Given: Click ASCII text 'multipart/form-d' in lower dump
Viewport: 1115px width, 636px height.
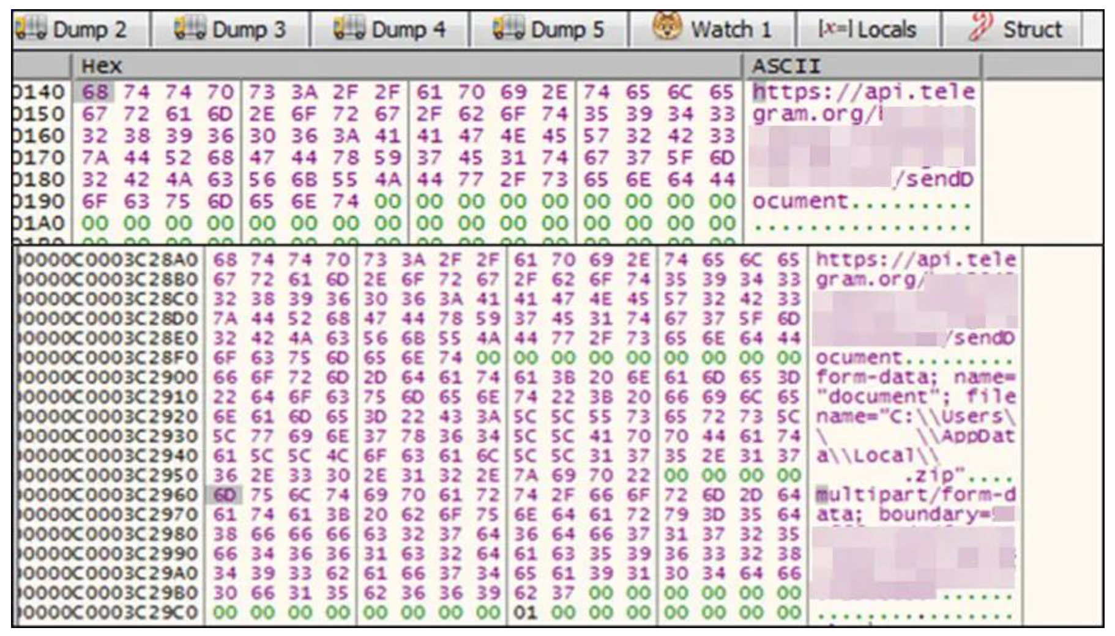Looking at the screenshot, I should (x=915, y=495).
